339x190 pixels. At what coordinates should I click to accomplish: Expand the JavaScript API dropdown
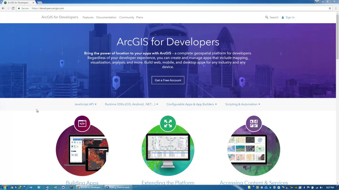pyautogui.click(x=85, y=104)
